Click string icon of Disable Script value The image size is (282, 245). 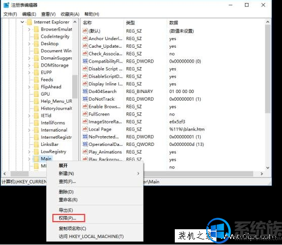coord(85,69)
